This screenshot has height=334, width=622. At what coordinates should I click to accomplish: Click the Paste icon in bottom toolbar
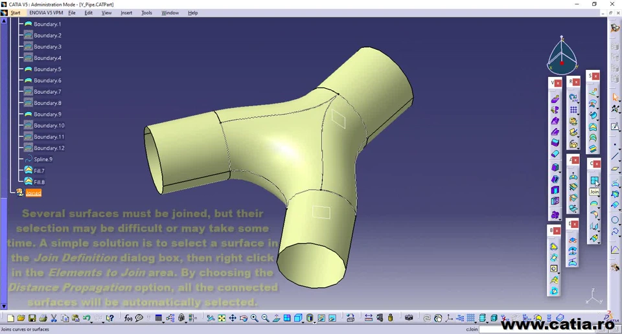[x=75, y=318]
